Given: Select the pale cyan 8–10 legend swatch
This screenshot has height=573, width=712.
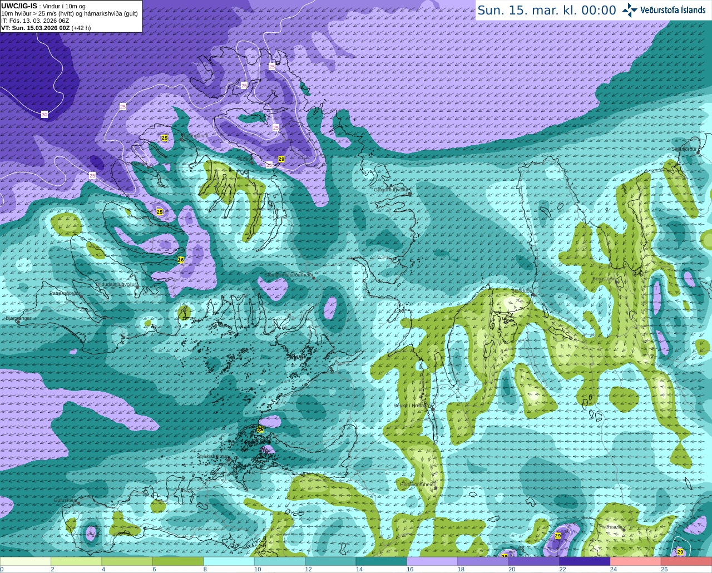Looking at the screenshot, I should pos(229,562).
